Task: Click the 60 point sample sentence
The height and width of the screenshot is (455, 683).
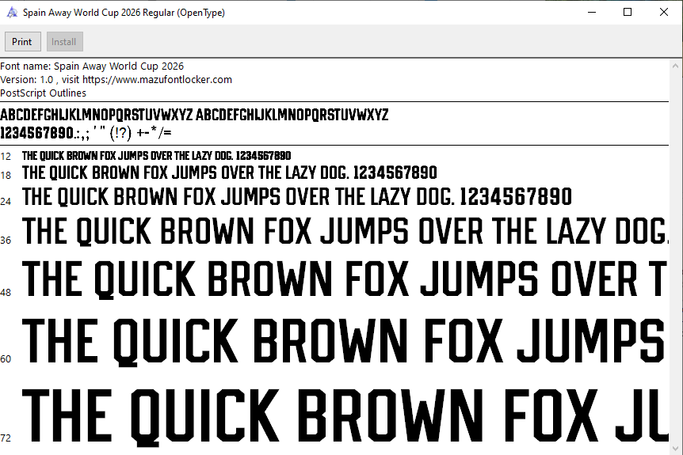Action: tap(345, 340)
